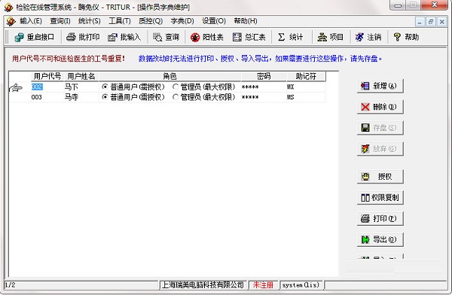
Task: Open 项目 items tool
Action: [x=331, y=37]
